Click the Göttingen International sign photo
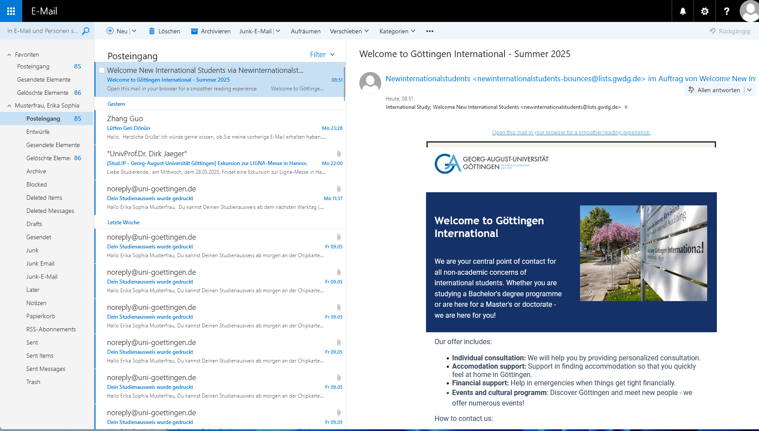 point(643,253)
